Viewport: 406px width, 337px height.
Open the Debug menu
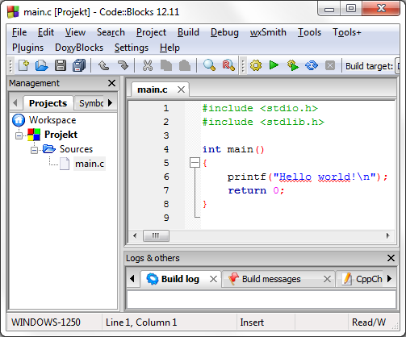pyautogui.click(x=224, y=32)
